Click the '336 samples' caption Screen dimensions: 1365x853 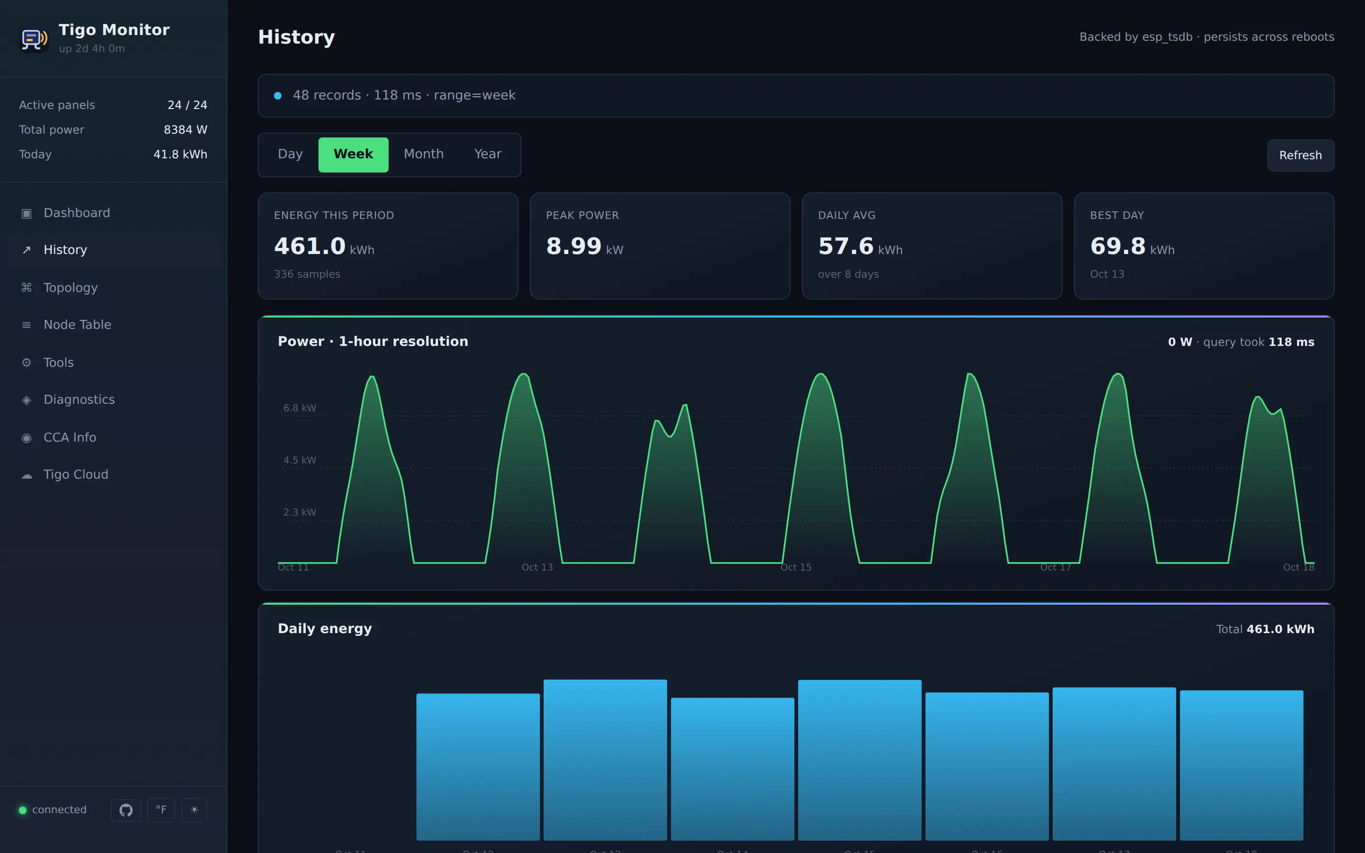307,274
